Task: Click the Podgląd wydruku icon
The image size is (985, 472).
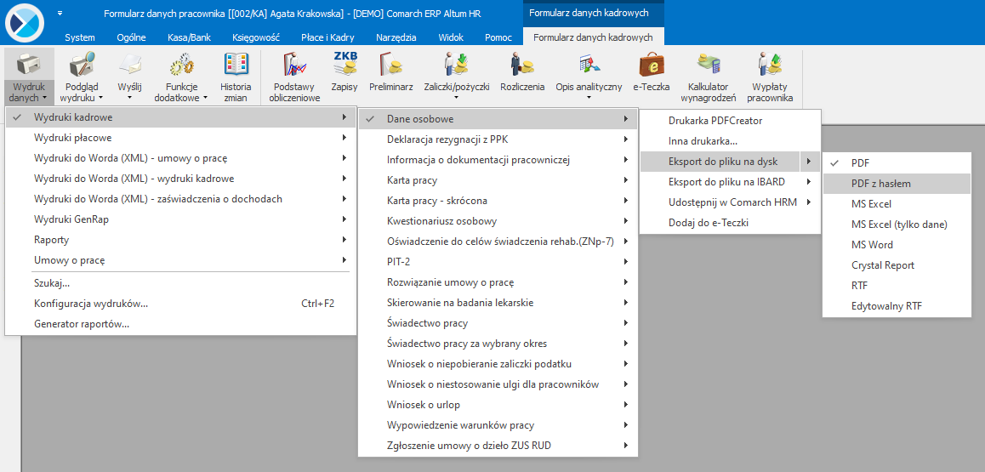Action: click(x=82, y=65)
